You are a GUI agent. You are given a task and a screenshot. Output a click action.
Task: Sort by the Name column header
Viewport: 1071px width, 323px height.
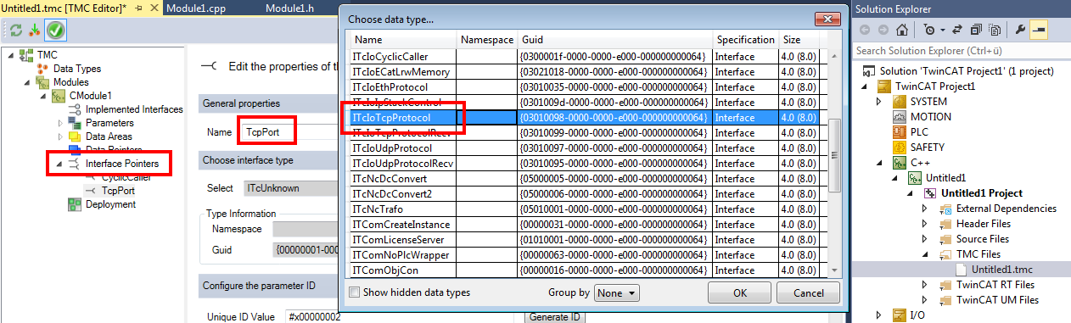pyautogui.click(x=403, y=40)
